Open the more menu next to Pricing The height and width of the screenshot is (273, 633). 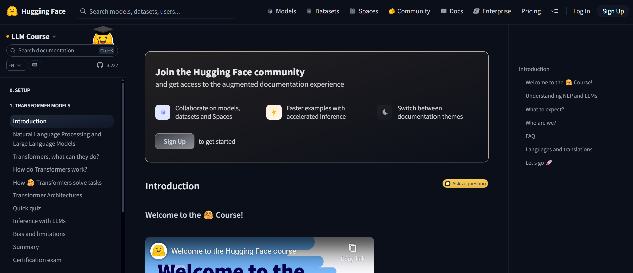555,11
